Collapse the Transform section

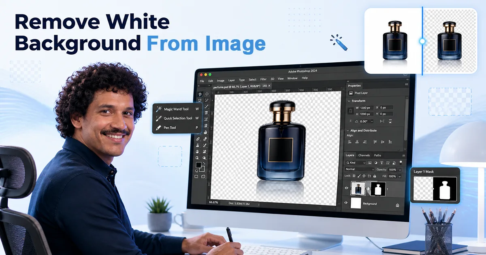[349, 101]
